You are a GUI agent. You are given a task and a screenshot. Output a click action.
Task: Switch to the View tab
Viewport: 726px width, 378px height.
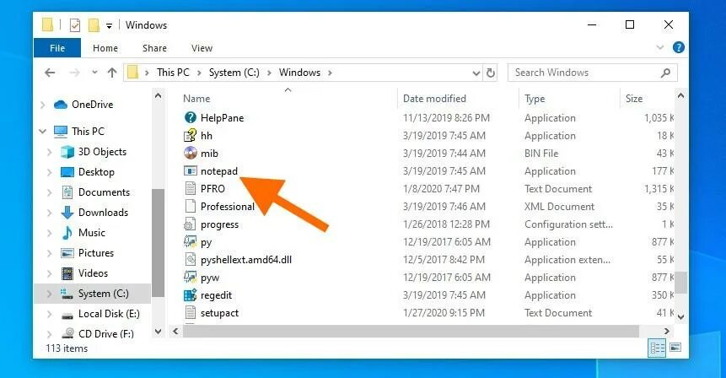click(x=202, y=48)
